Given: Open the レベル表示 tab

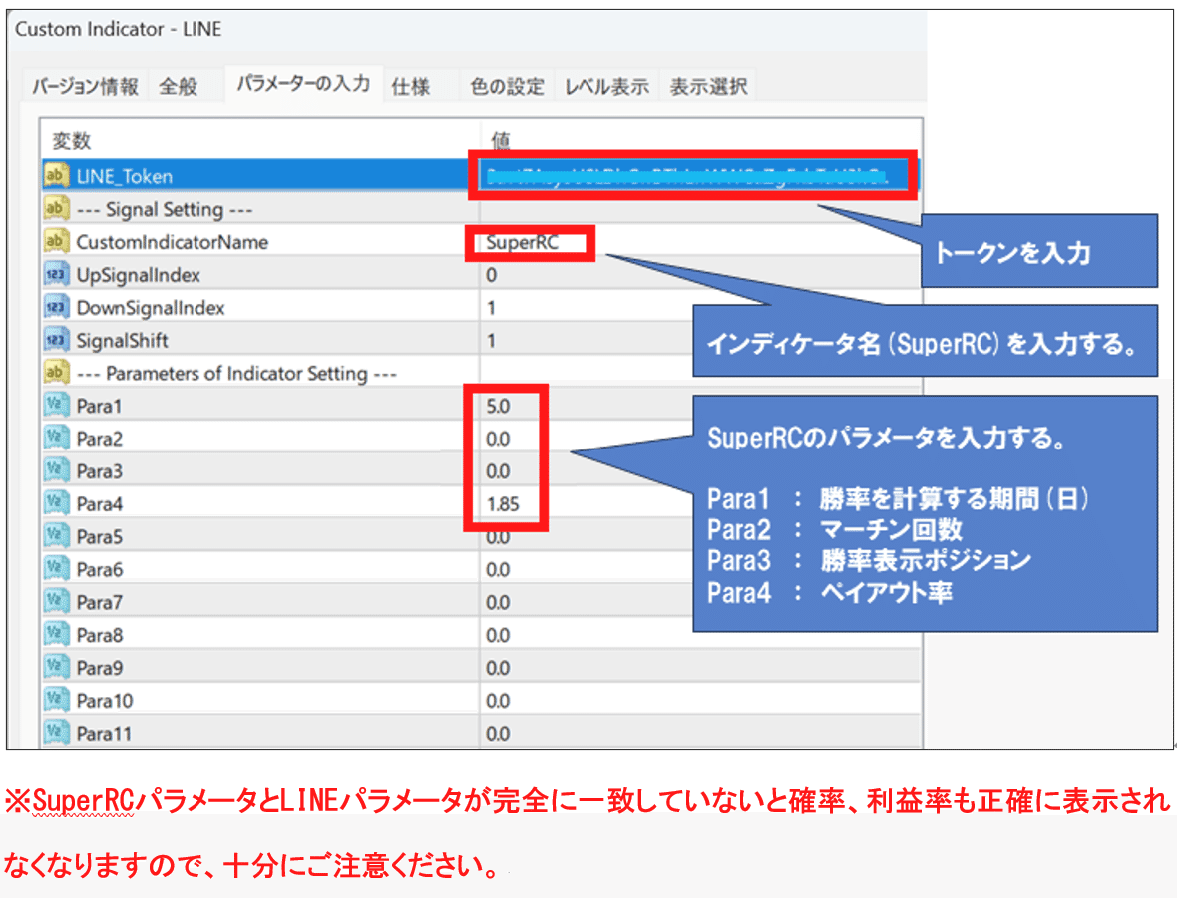Looking at the screenshot, I should [x=606, y=87].
